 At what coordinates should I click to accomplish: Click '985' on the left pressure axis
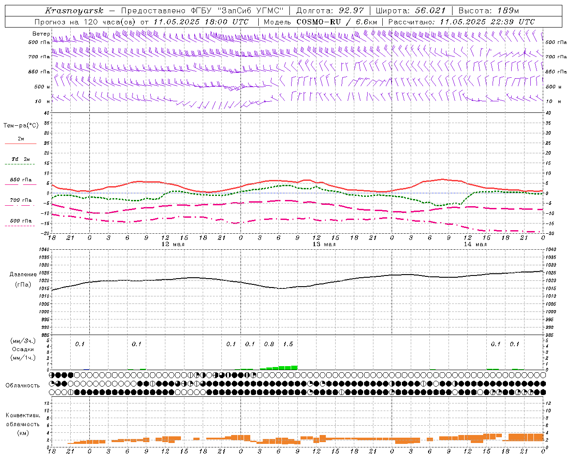[x=45, y=335]
